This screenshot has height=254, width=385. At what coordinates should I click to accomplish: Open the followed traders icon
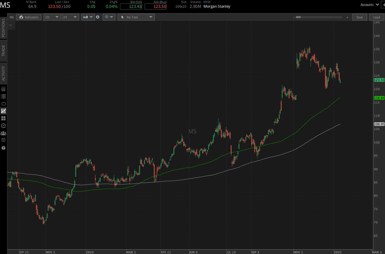tap(4, 133)
